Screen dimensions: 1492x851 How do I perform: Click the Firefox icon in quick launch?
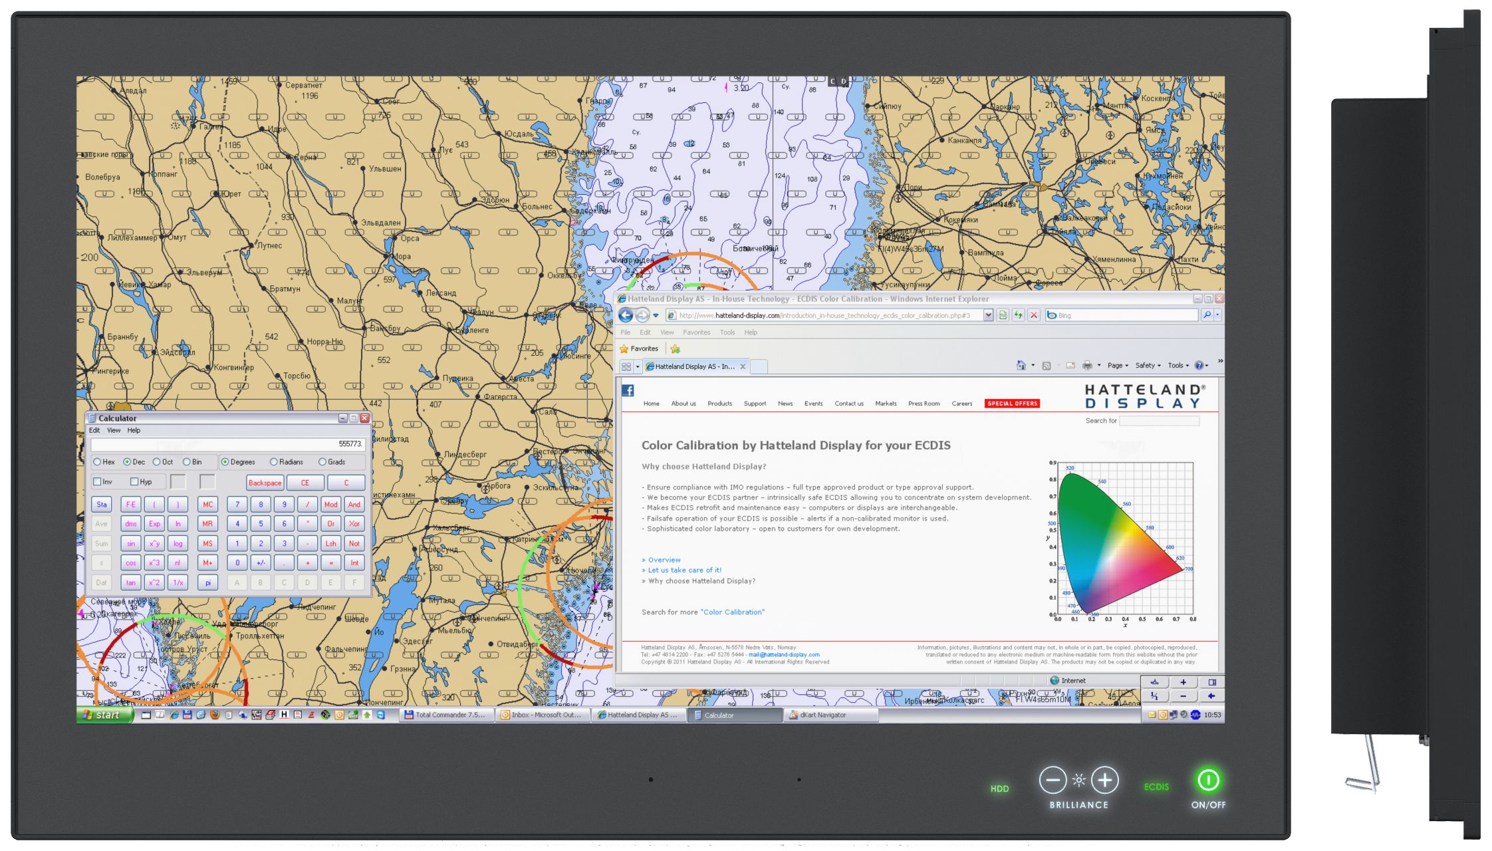(x=215, y=715)
